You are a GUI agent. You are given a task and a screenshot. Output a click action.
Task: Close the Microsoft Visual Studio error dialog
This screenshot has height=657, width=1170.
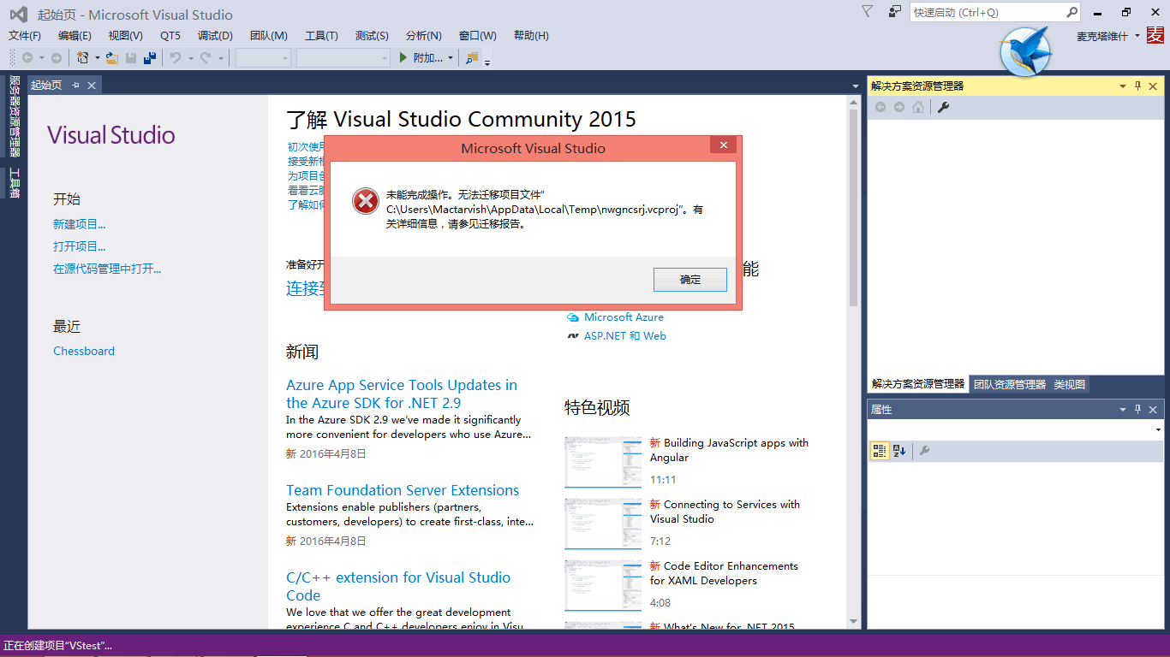point(724,145)
